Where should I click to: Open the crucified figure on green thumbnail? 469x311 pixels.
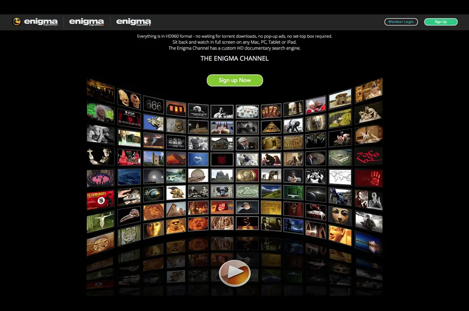(100, 222)
